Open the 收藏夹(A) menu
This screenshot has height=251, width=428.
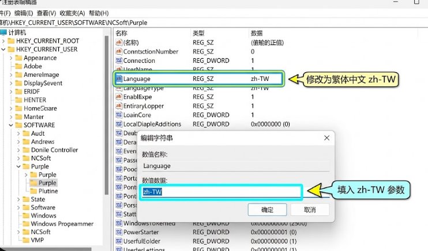tap(72, 13)
